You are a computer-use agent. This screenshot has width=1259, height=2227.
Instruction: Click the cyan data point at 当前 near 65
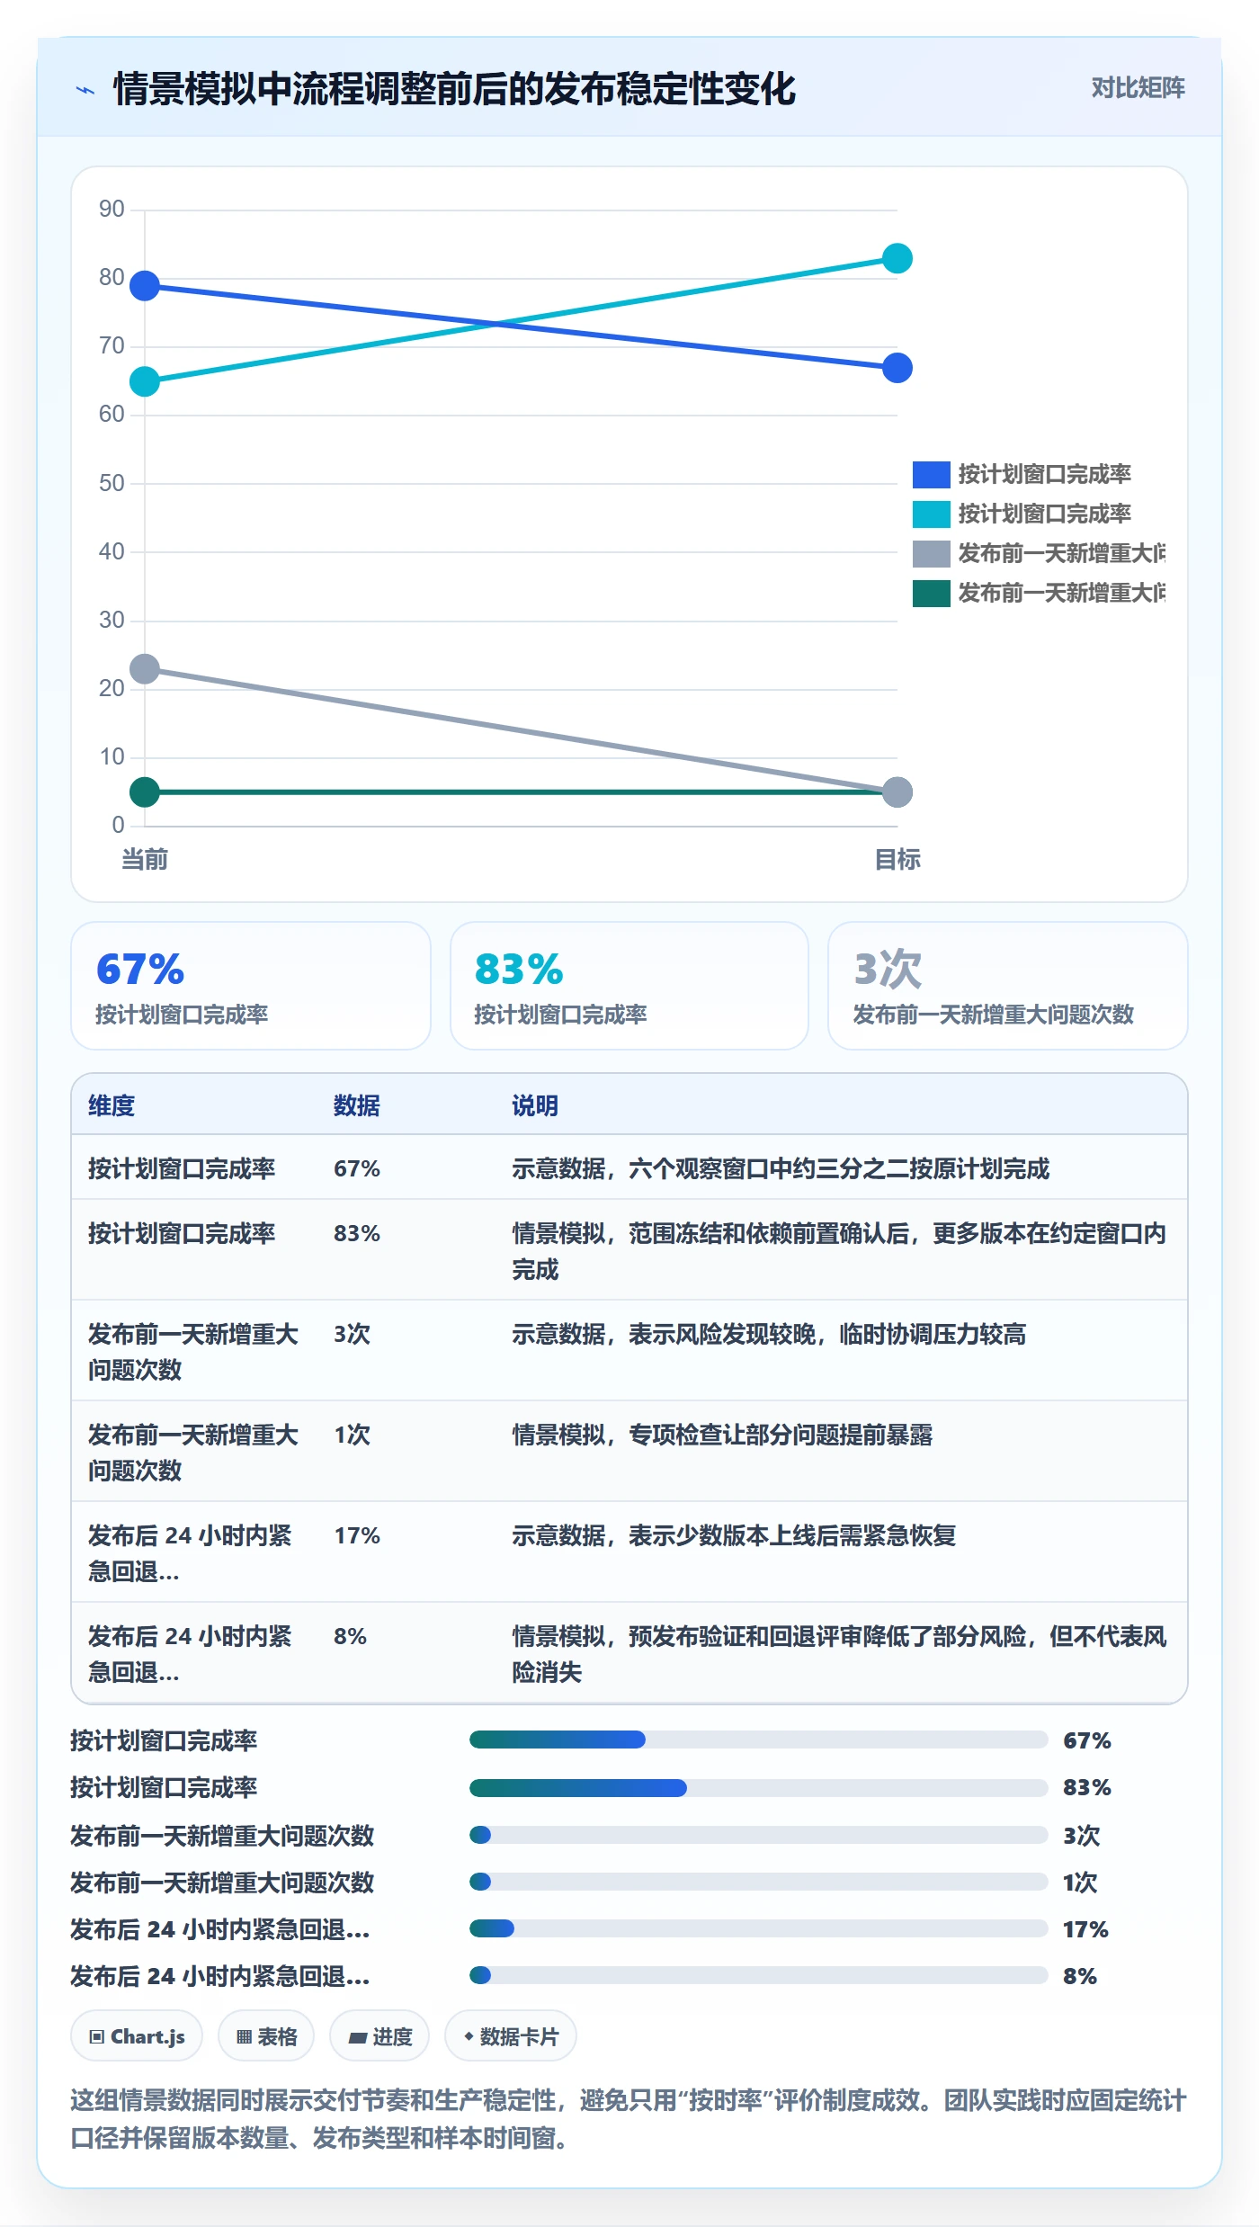(x=145, y=382)
